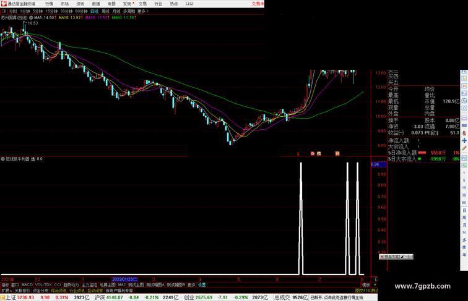Image resolution: width=468 pixels, height=301 pixels.
Task: Click the red figure icon in the right toolbar
Action: 464,133
